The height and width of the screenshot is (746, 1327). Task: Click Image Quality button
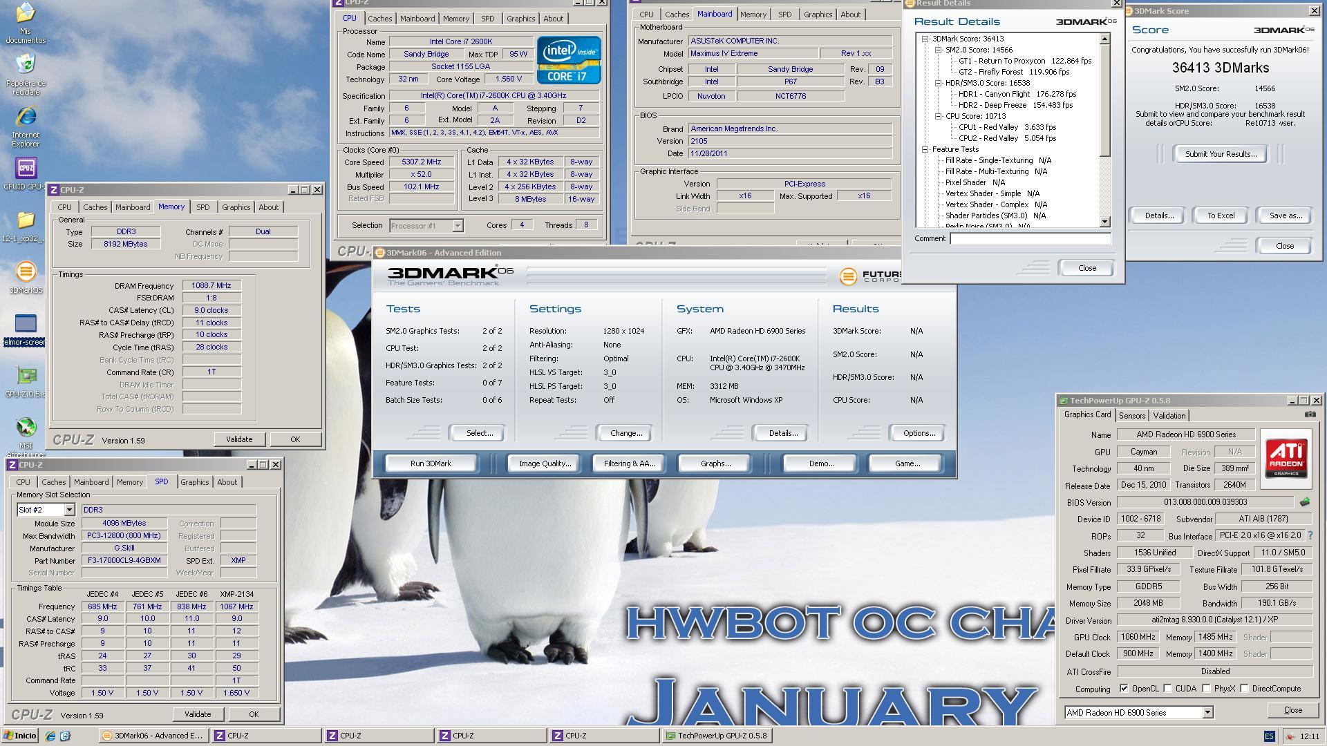(x=545, y=463)
